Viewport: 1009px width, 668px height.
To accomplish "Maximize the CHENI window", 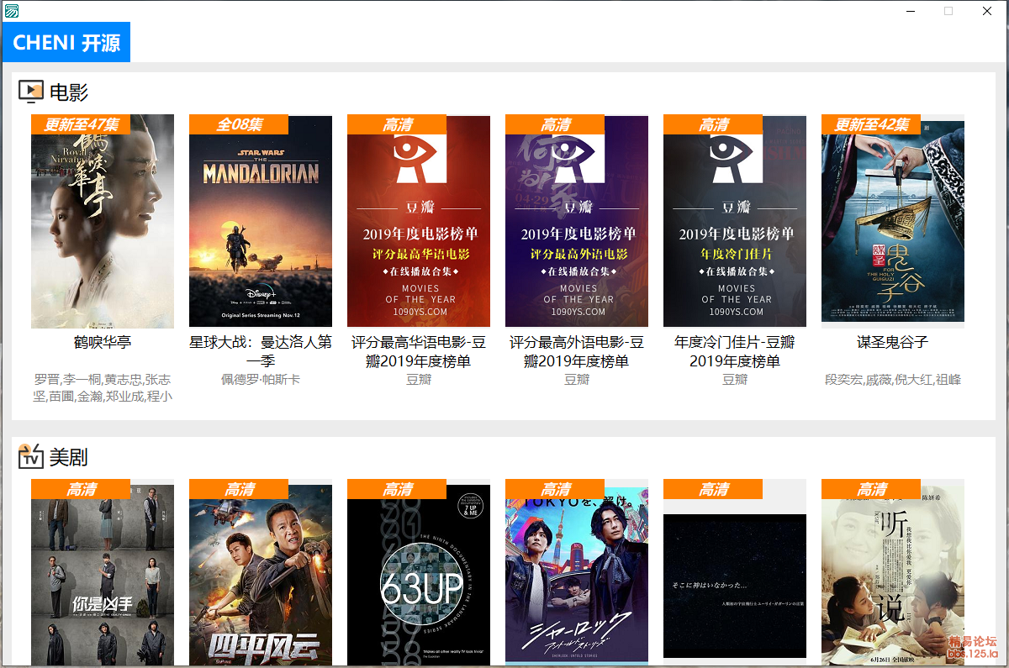I will click(948, 11).
